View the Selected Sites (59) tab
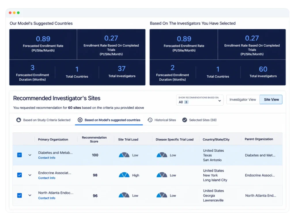295x221 pixels. point(199,120)
